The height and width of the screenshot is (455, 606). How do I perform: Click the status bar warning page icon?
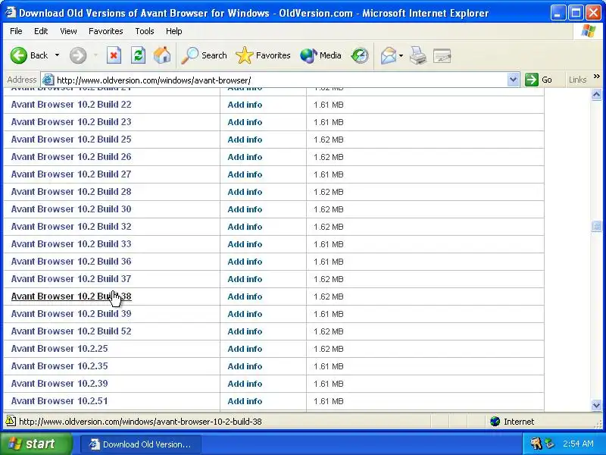coord(11,421)
